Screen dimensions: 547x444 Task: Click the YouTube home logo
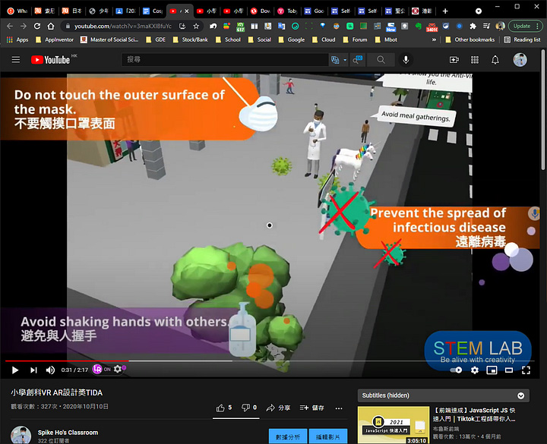pos(51,59)
